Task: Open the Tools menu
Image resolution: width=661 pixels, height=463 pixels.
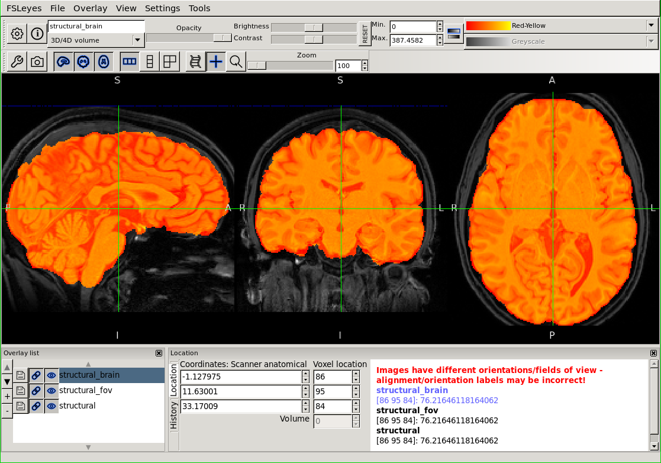Action: tap(199, 8)
